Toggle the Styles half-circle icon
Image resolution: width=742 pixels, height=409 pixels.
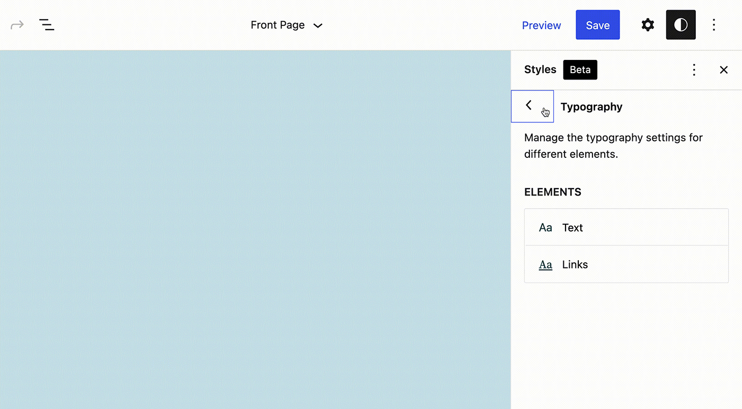click(681, 25)
